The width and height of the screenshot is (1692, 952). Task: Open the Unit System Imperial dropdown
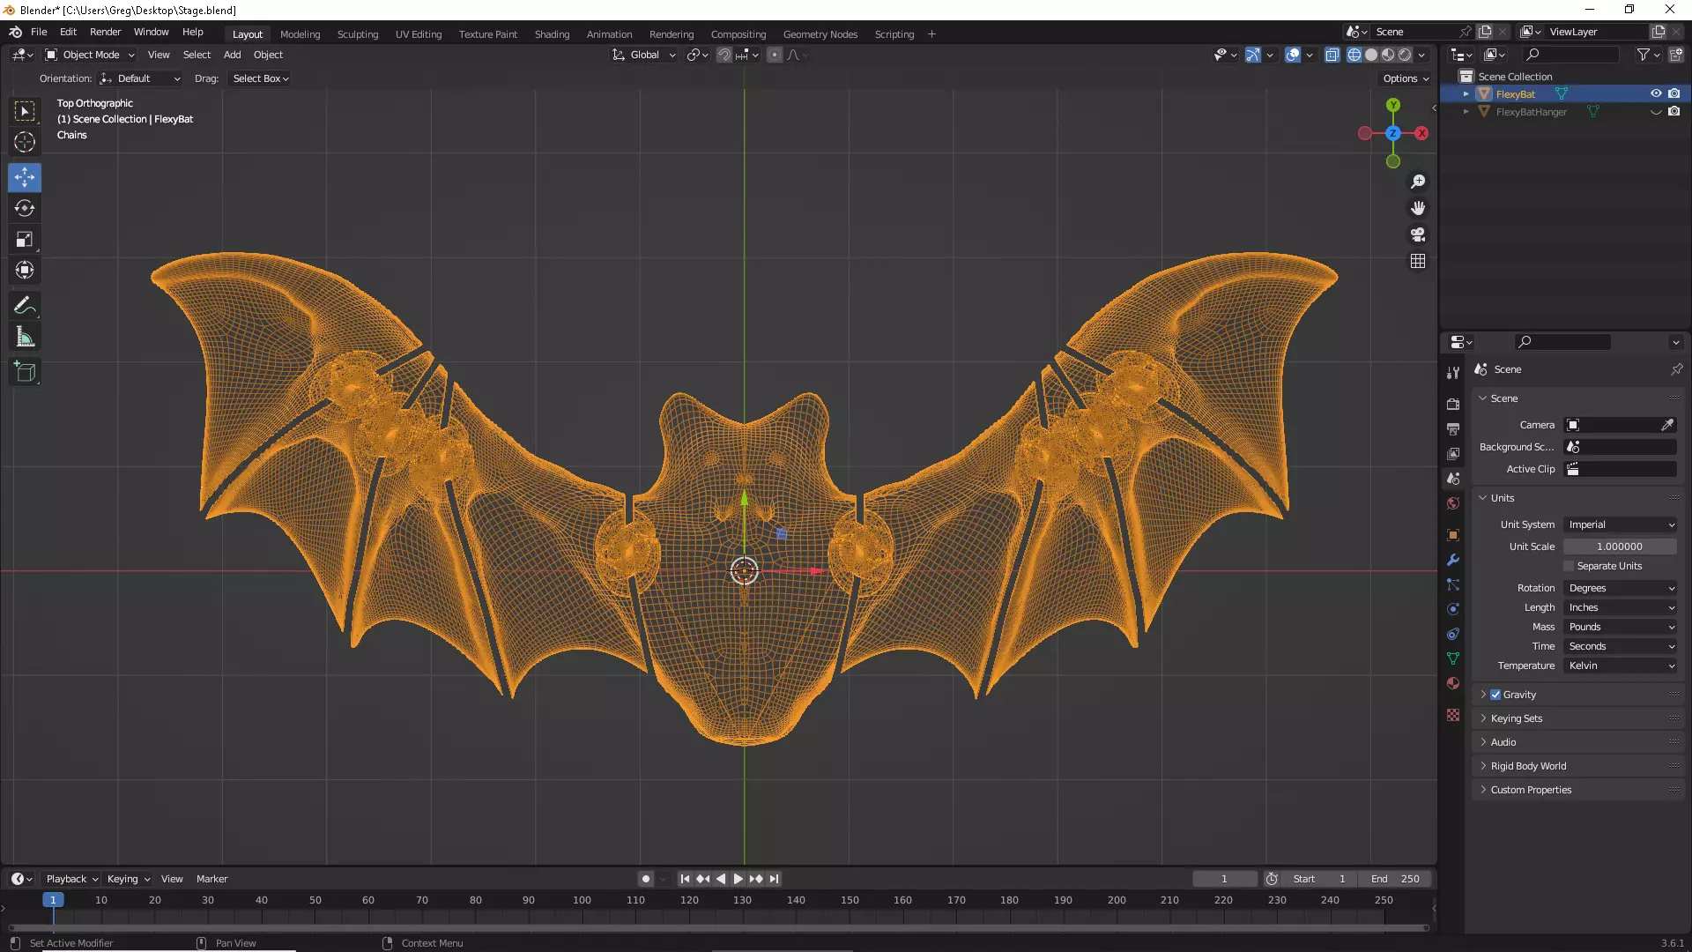[1620, 524]
